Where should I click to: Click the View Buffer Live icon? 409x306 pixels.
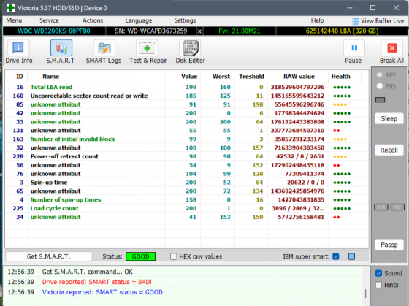click(x=355, y=21)
